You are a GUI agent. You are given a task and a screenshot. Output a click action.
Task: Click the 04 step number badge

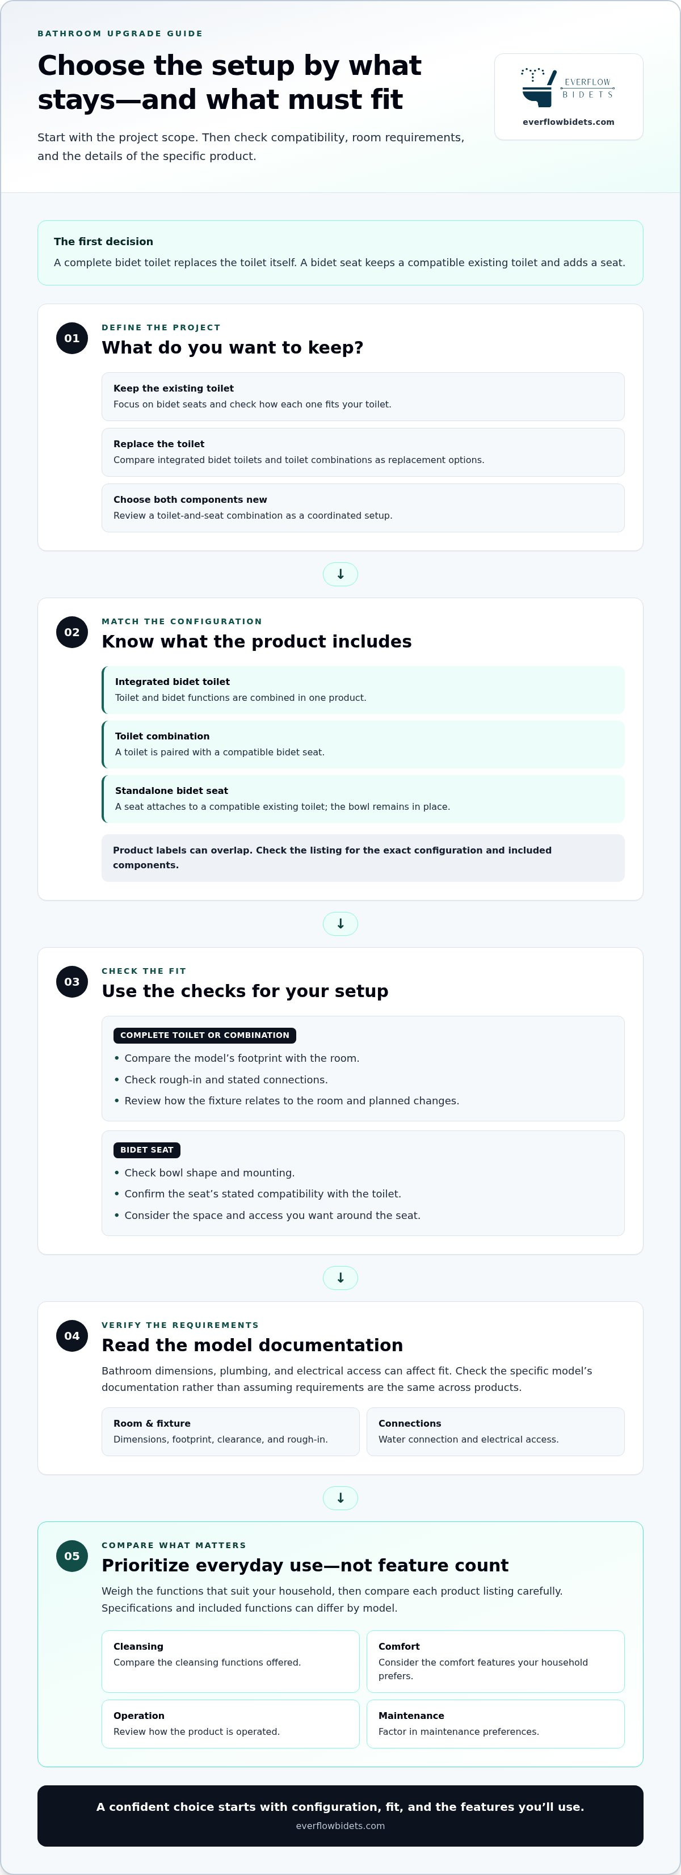[x=72, y=1336]
